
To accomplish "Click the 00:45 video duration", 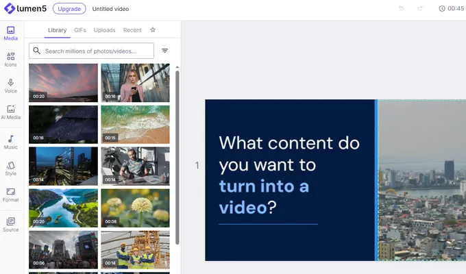I will point(456,9).
